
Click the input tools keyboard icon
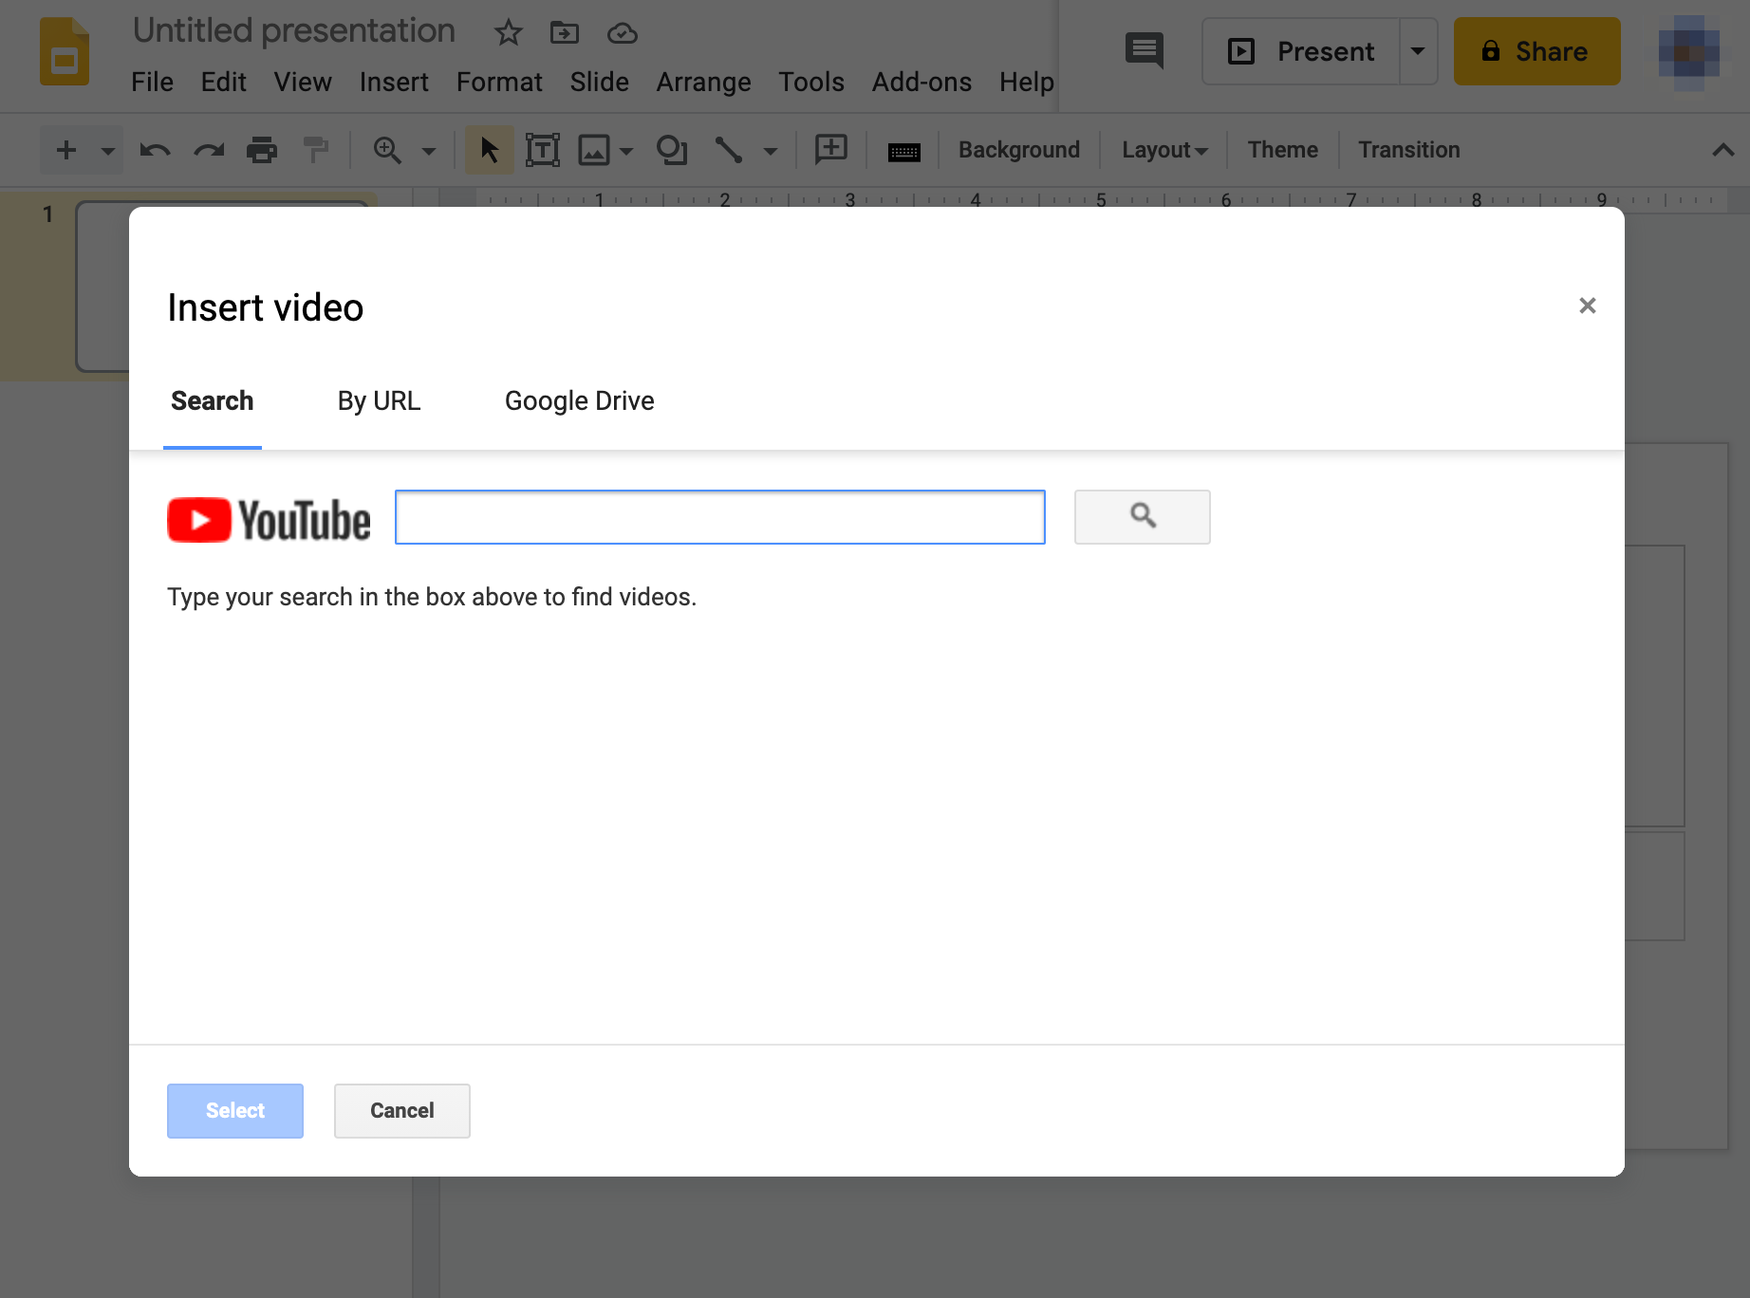tap(904, 151)
